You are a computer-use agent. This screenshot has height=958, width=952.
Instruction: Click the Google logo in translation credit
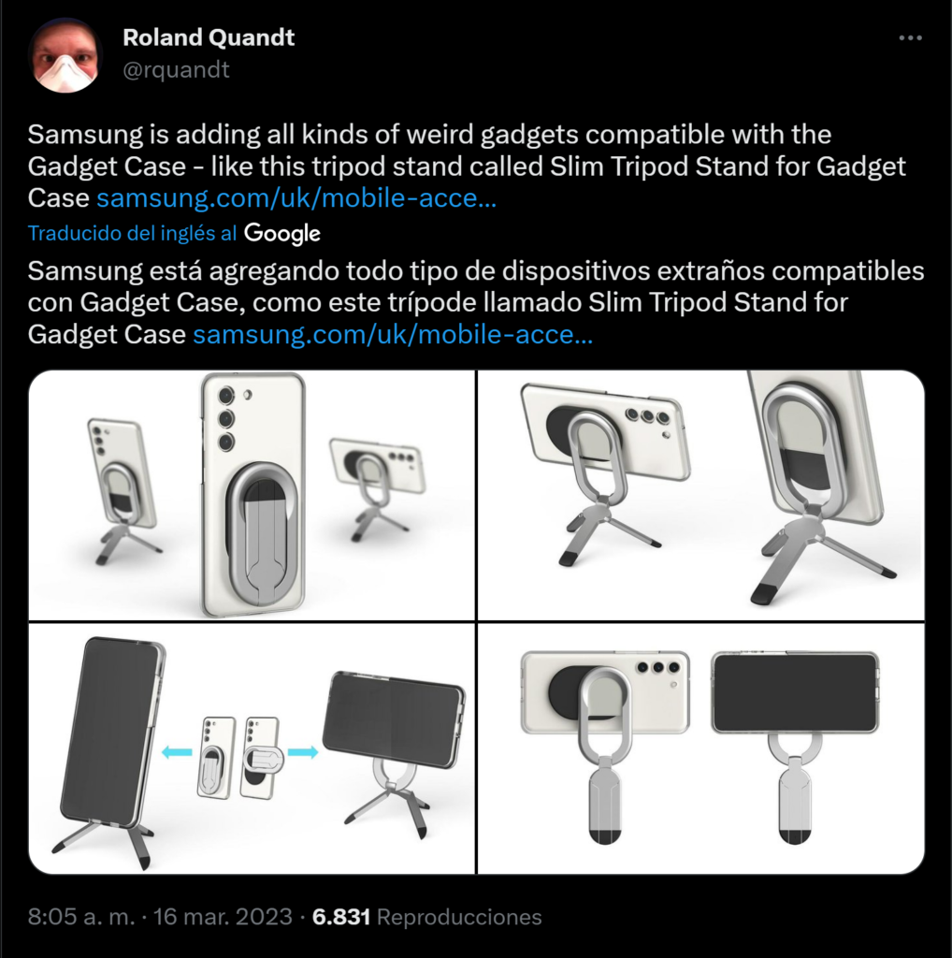point(282,233)
